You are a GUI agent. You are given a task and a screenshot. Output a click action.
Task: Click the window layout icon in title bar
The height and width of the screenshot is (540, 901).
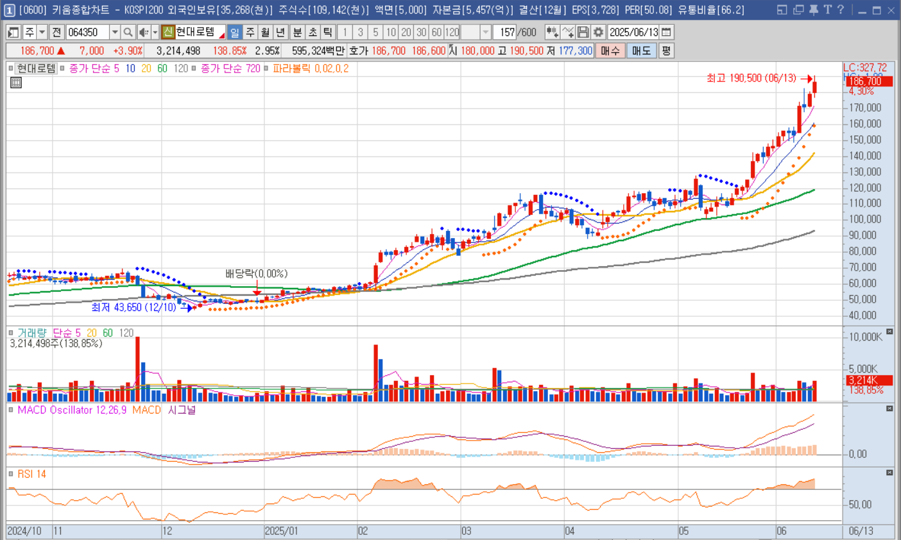tap(782, 10)
